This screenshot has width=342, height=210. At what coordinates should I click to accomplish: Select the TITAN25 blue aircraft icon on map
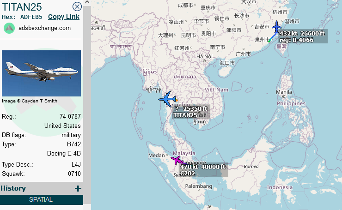[x=167, y=99]
